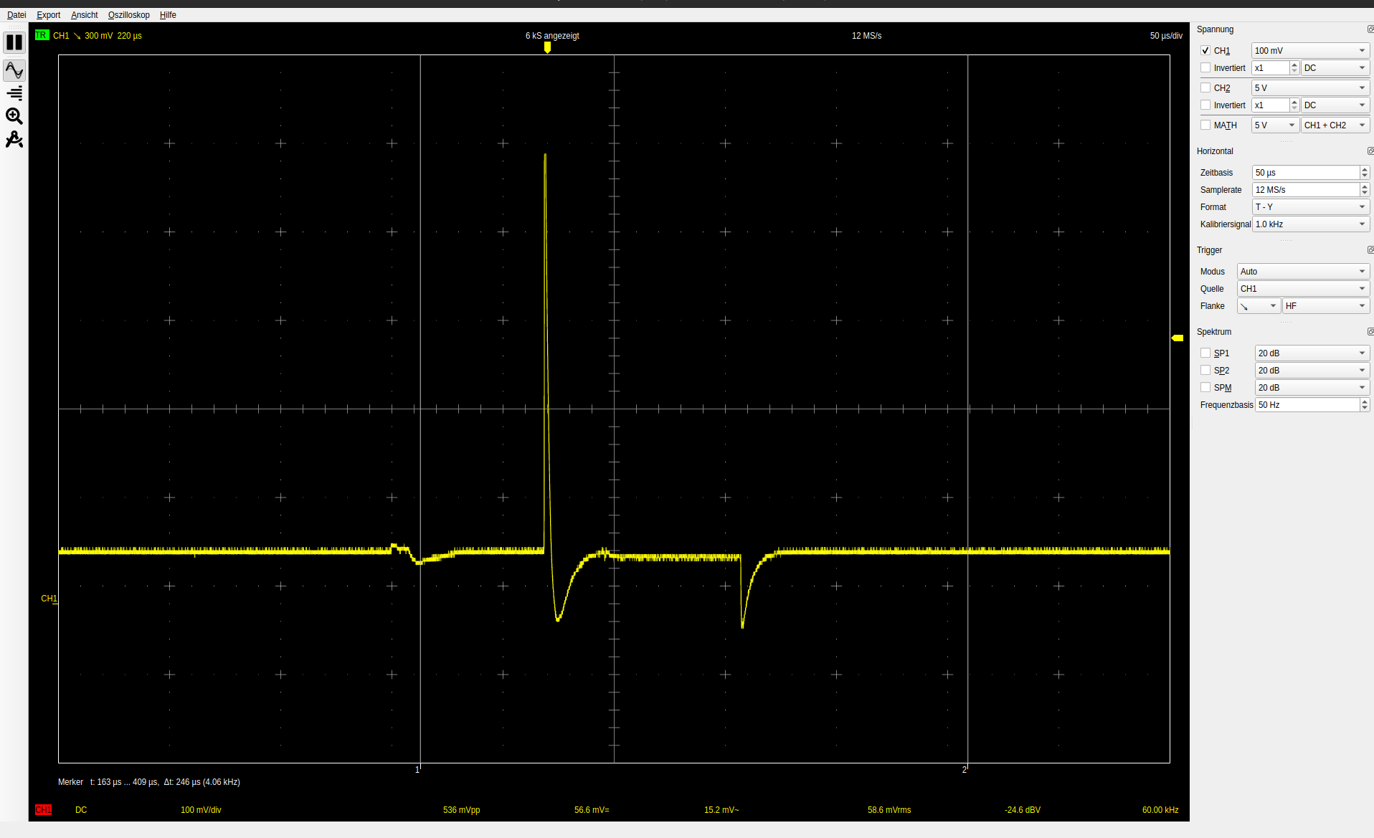Enable the SP2 spectrum checkbox
1374x838 pixels.
[x=1205, y=371]
